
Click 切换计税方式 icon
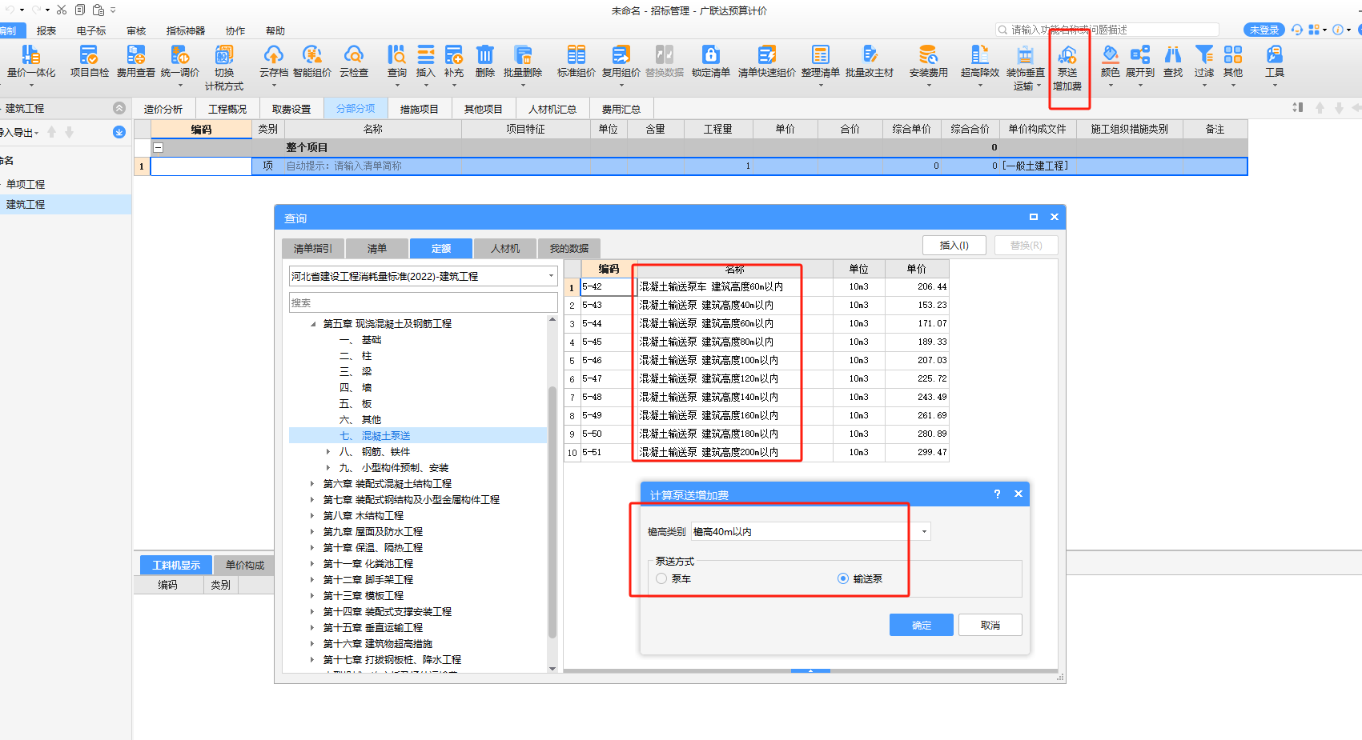[224, 67]
